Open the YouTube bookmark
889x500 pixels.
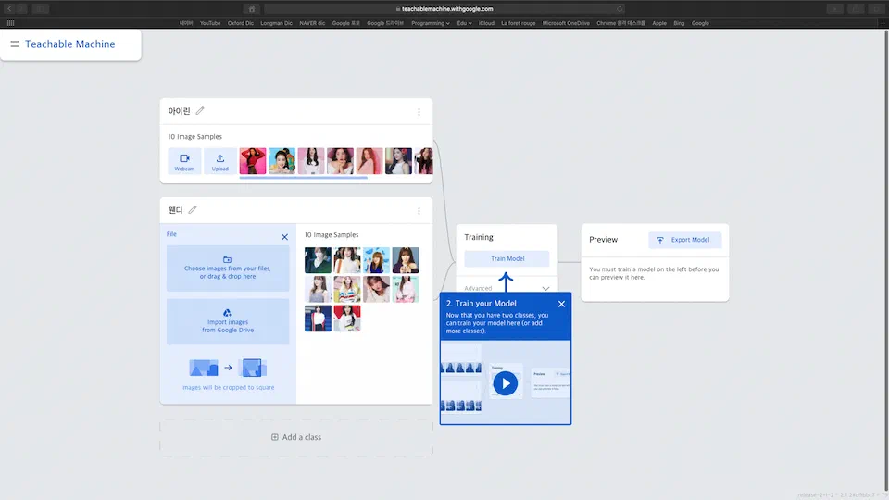click(210, 23)
